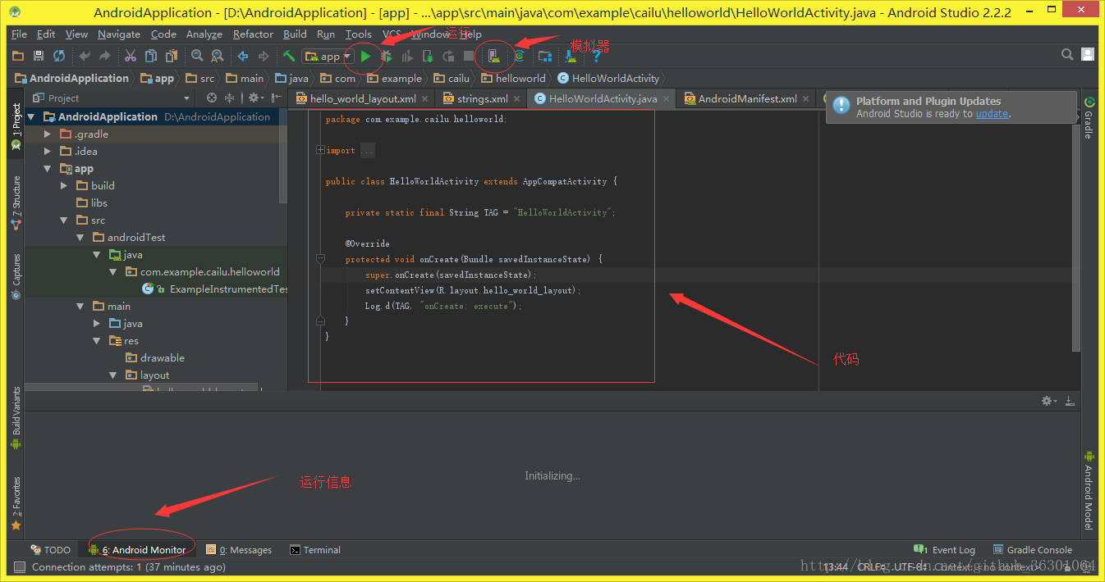The image size is (1105, 582).
Task: Collapse the androidTest folder arrow
Action: click(80, 237)
